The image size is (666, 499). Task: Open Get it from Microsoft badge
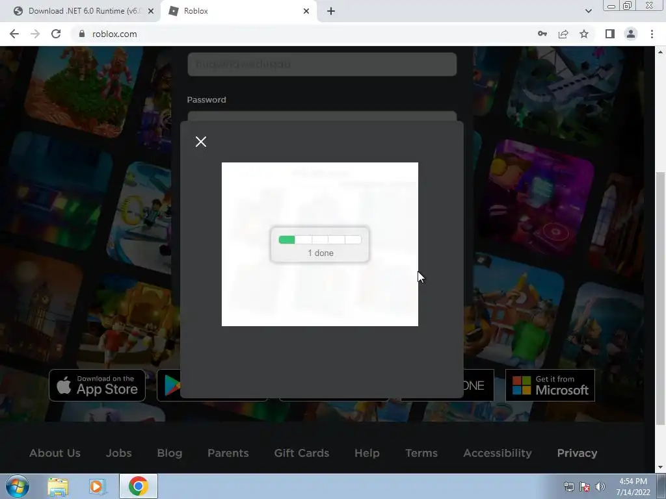point(550,385)
